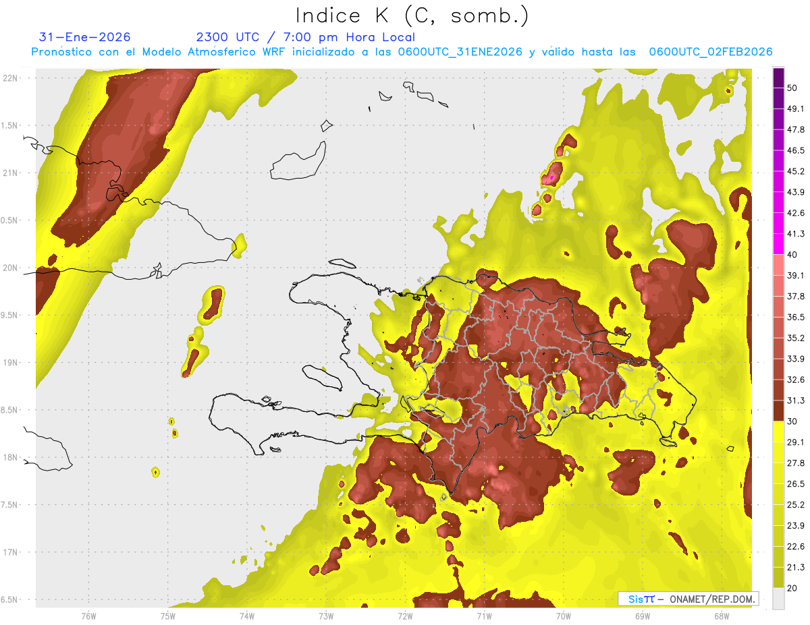Click the '17N' latitude label
The height and width of the screenshot is (625, 810).
(11, 552)
